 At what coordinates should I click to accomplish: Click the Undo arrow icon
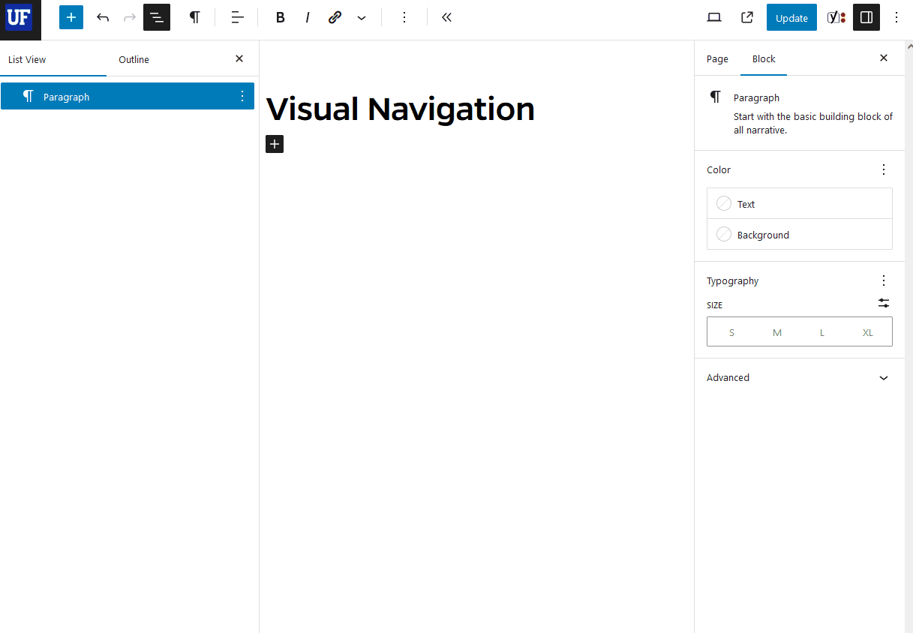[x=103, y=16]
